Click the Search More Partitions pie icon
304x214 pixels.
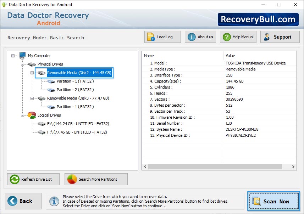click(x=72, y=179)
